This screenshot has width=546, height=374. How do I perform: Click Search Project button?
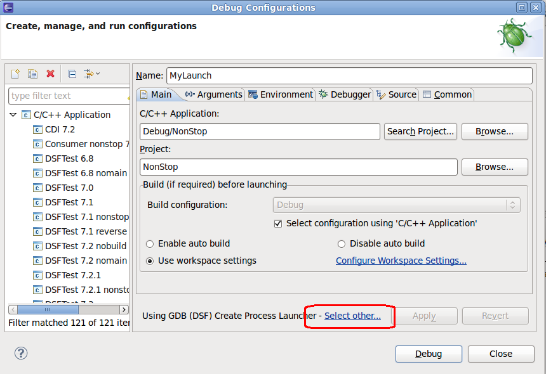420,131
